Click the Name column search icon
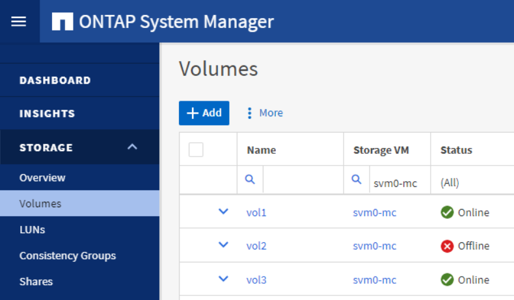 [250, 180]
